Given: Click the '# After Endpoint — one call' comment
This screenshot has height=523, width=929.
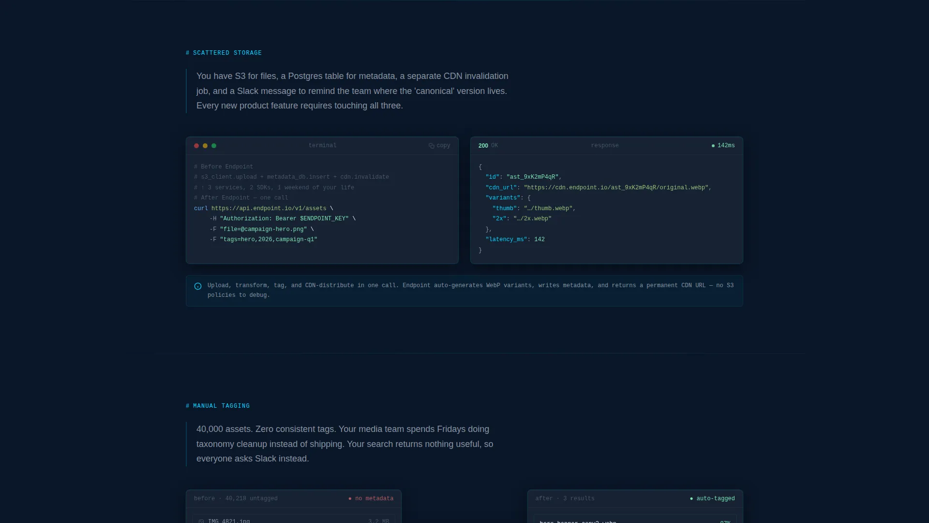Looking at the screenshot, I should click(241, 198).
